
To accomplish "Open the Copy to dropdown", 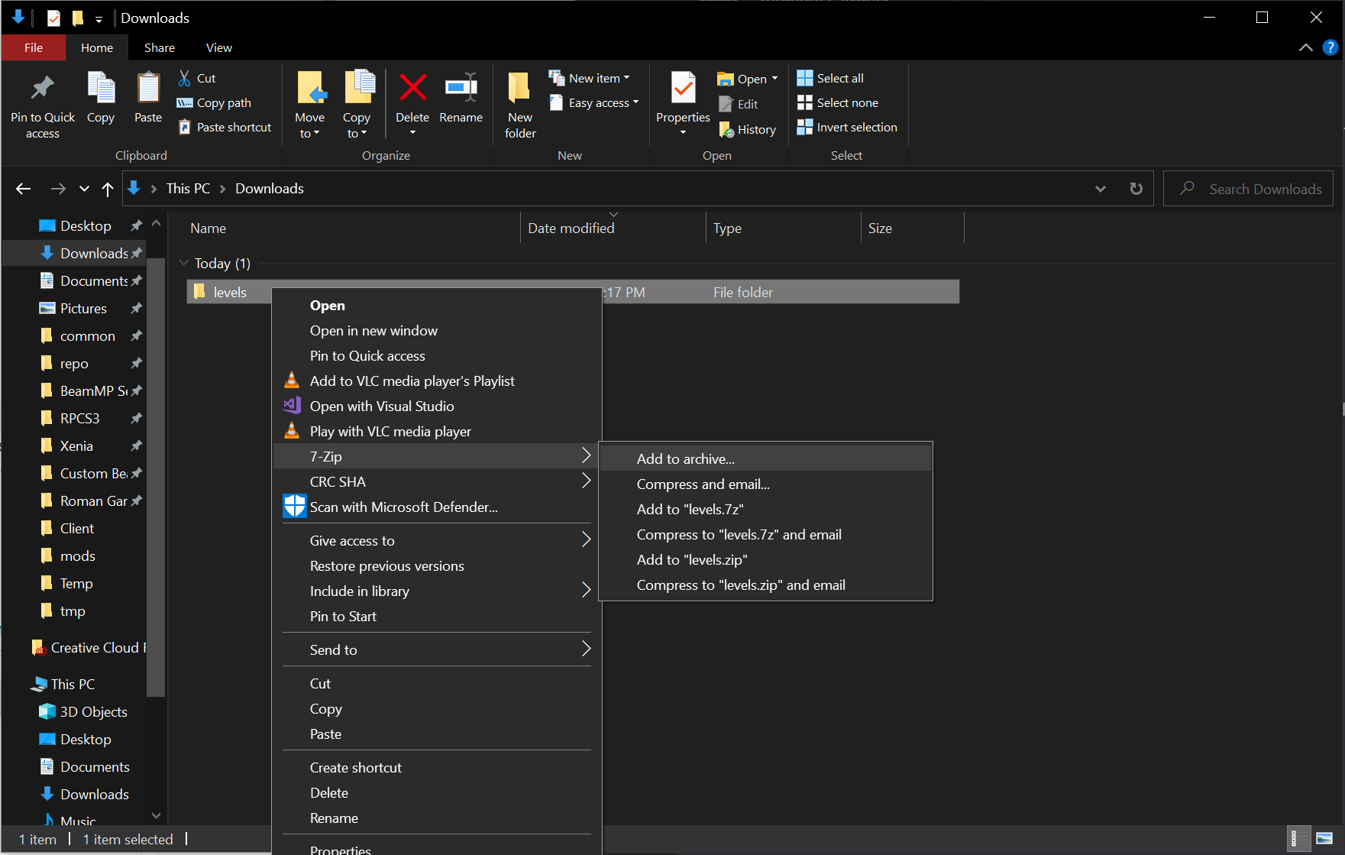I will coord(357,126).
